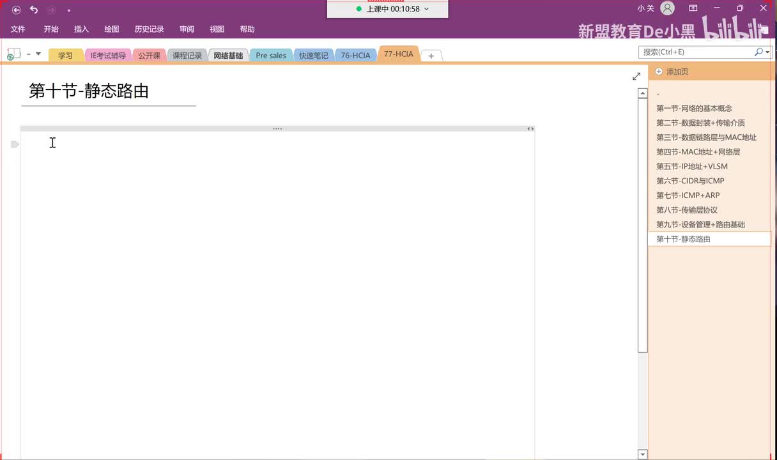Click the note container width arrows icon
The image size is (777, 460).
[x=530, y=128]
